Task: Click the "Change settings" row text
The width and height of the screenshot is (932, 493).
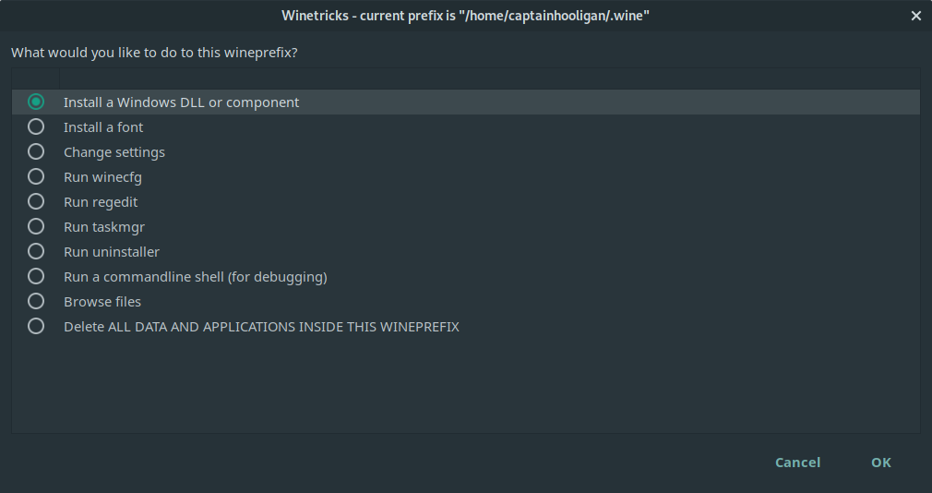Action: coord(114,152)
